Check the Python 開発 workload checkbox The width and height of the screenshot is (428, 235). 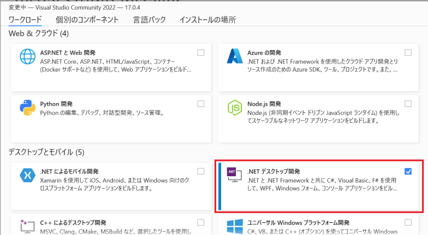tap(201, 104)
